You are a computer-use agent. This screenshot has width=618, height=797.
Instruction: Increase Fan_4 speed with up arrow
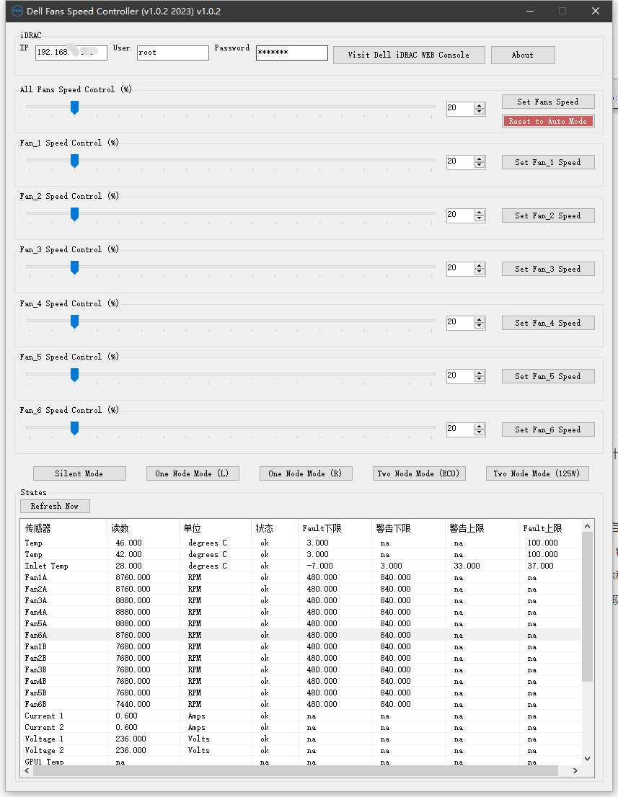tap(479, 319)
